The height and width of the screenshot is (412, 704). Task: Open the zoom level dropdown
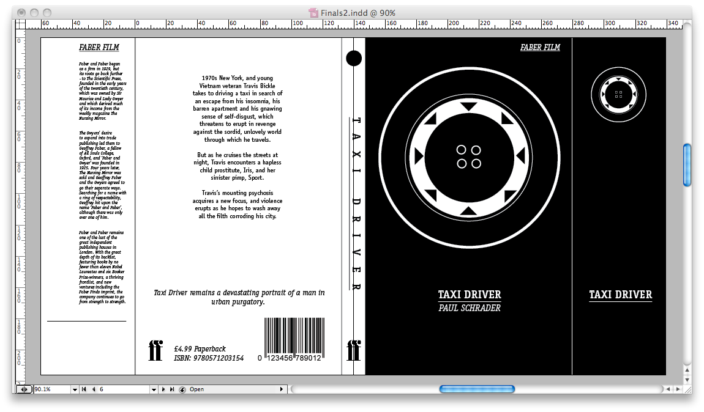[75, 389]
